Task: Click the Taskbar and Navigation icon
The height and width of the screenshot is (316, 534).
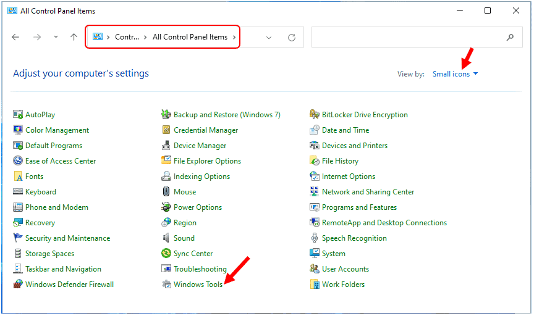Action: tap(18, 268)
